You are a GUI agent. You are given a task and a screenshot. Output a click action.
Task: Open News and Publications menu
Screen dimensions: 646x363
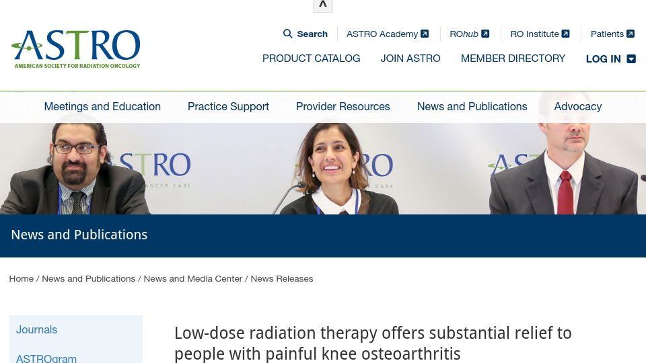[x=472, y=107]
